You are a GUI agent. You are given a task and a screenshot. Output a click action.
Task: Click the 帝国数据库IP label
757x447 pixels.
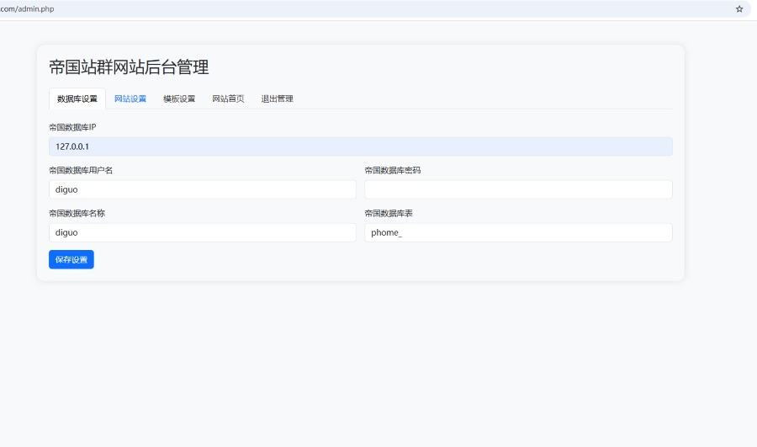(x=72, y=127)
